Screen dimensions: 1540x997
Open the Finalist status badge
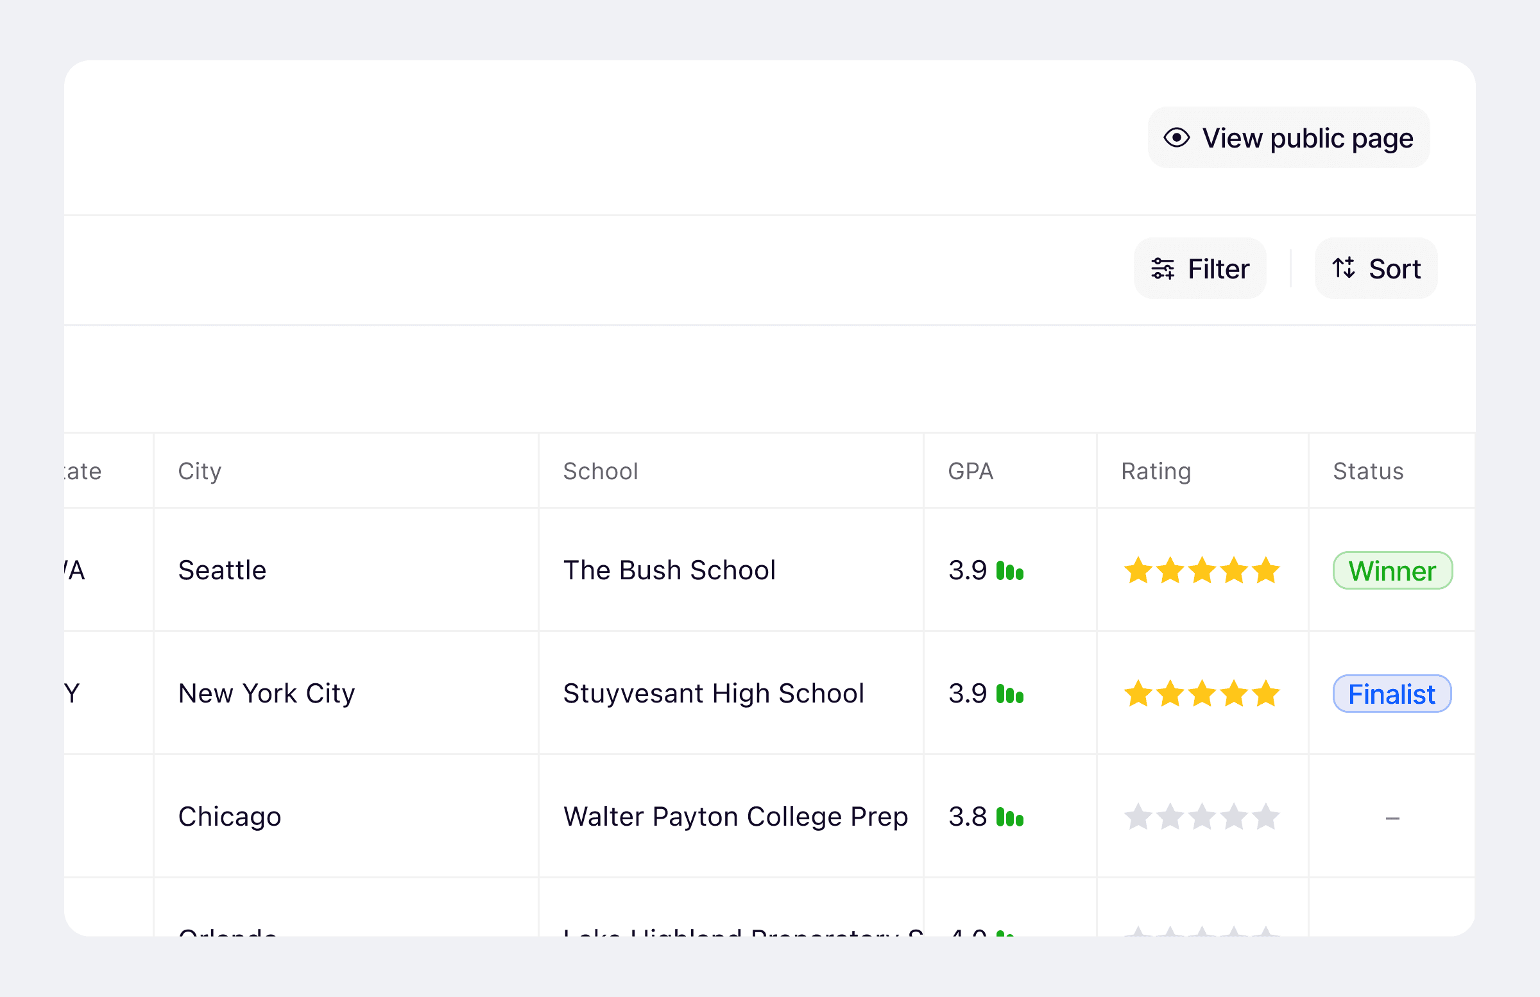[x=1391, y=694]
